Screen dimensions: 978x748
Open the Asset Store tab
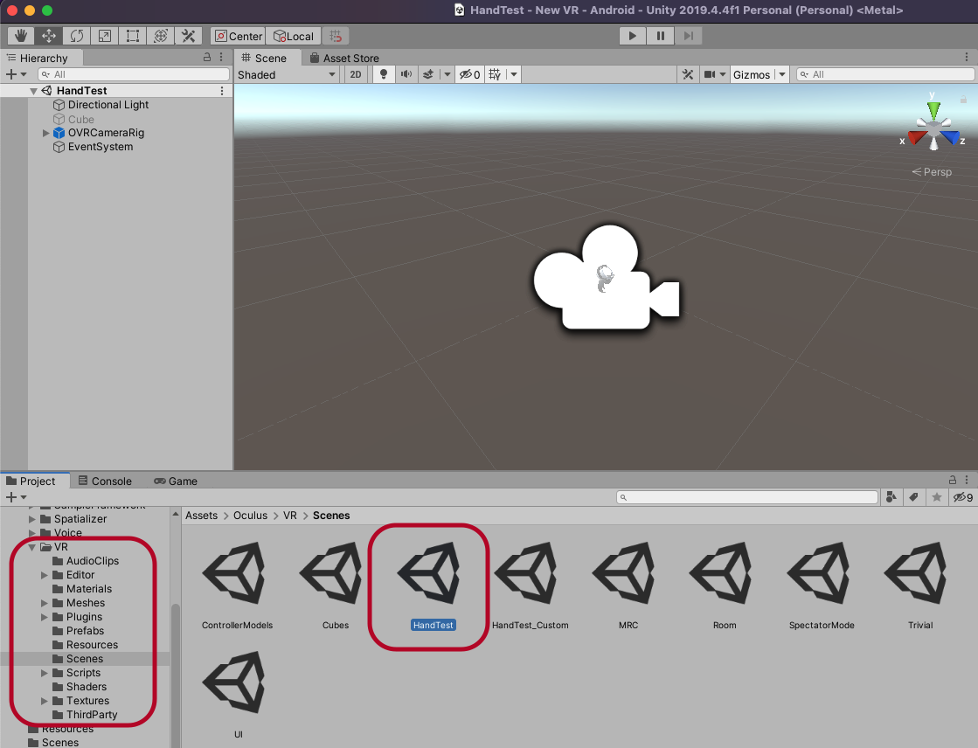coord(345,58)
